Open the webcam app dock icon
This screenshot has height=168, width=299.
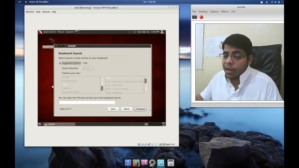[152, 163]
